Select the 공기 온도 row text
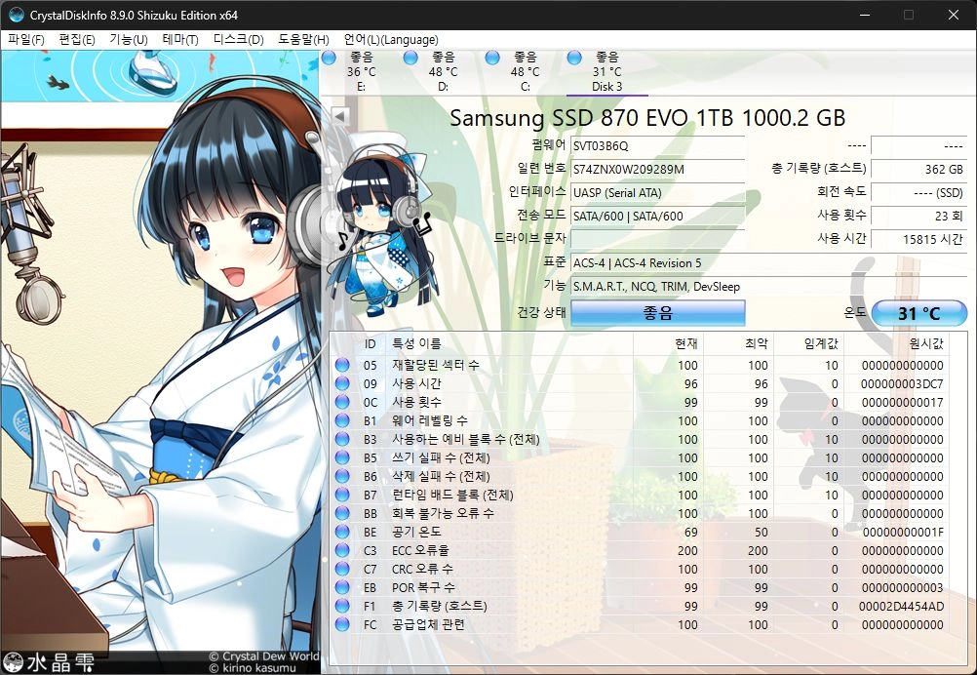 416,532
